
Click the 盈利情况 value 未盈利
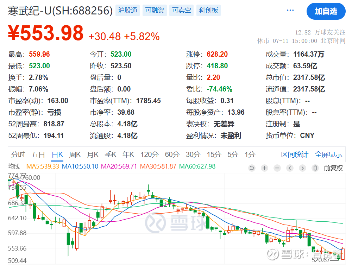point(231,135)
